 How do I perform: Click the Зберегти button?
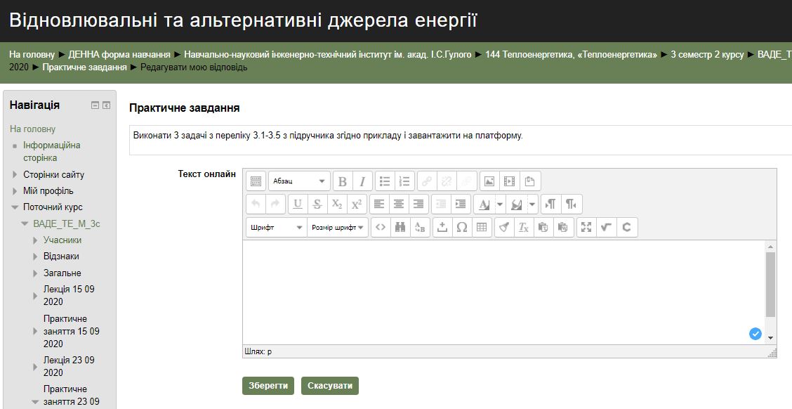[x=268, y=386]
